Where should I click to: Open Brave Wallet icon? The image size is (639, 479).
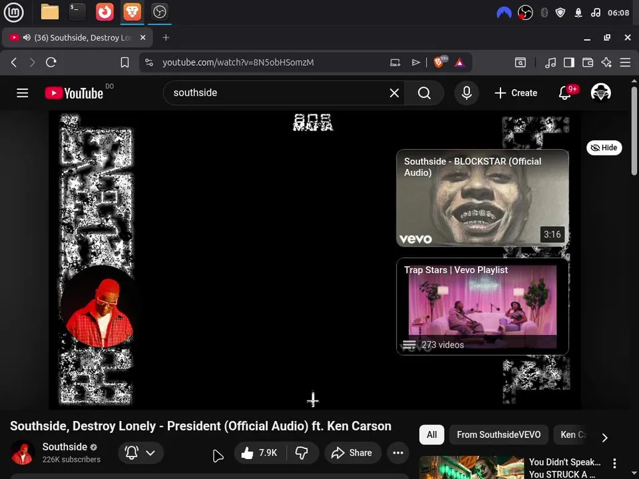click(588, 63)
